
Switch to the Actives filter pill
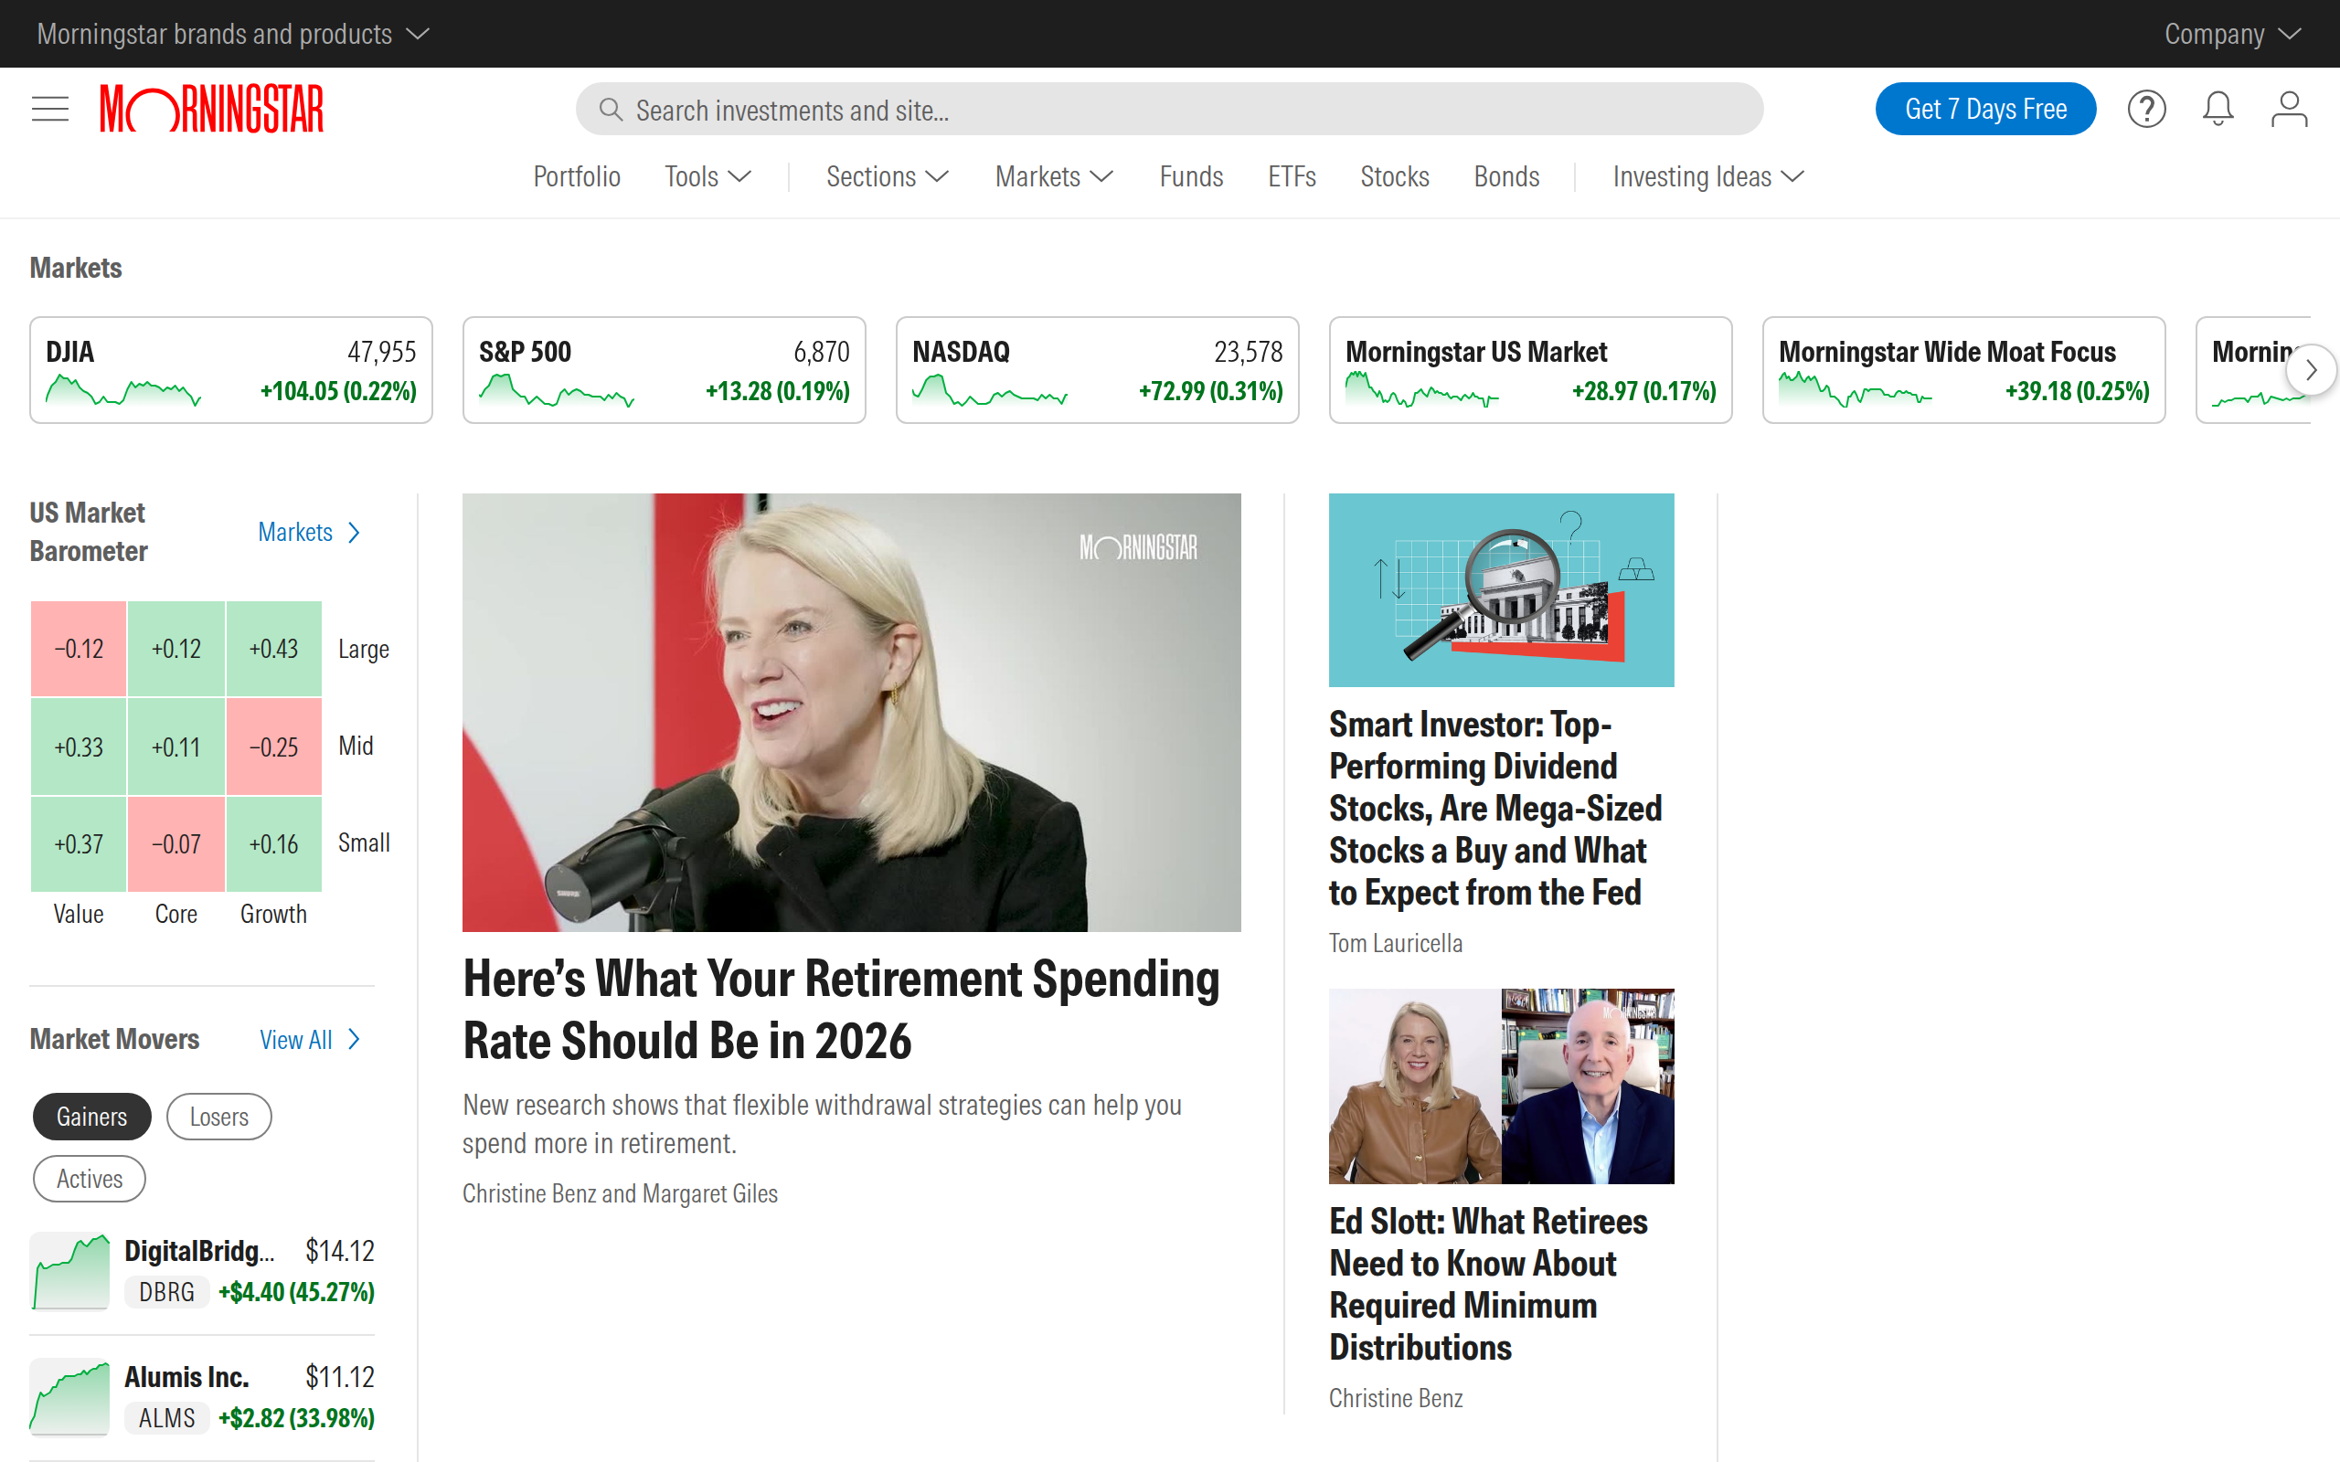(x=89, y=1179)
